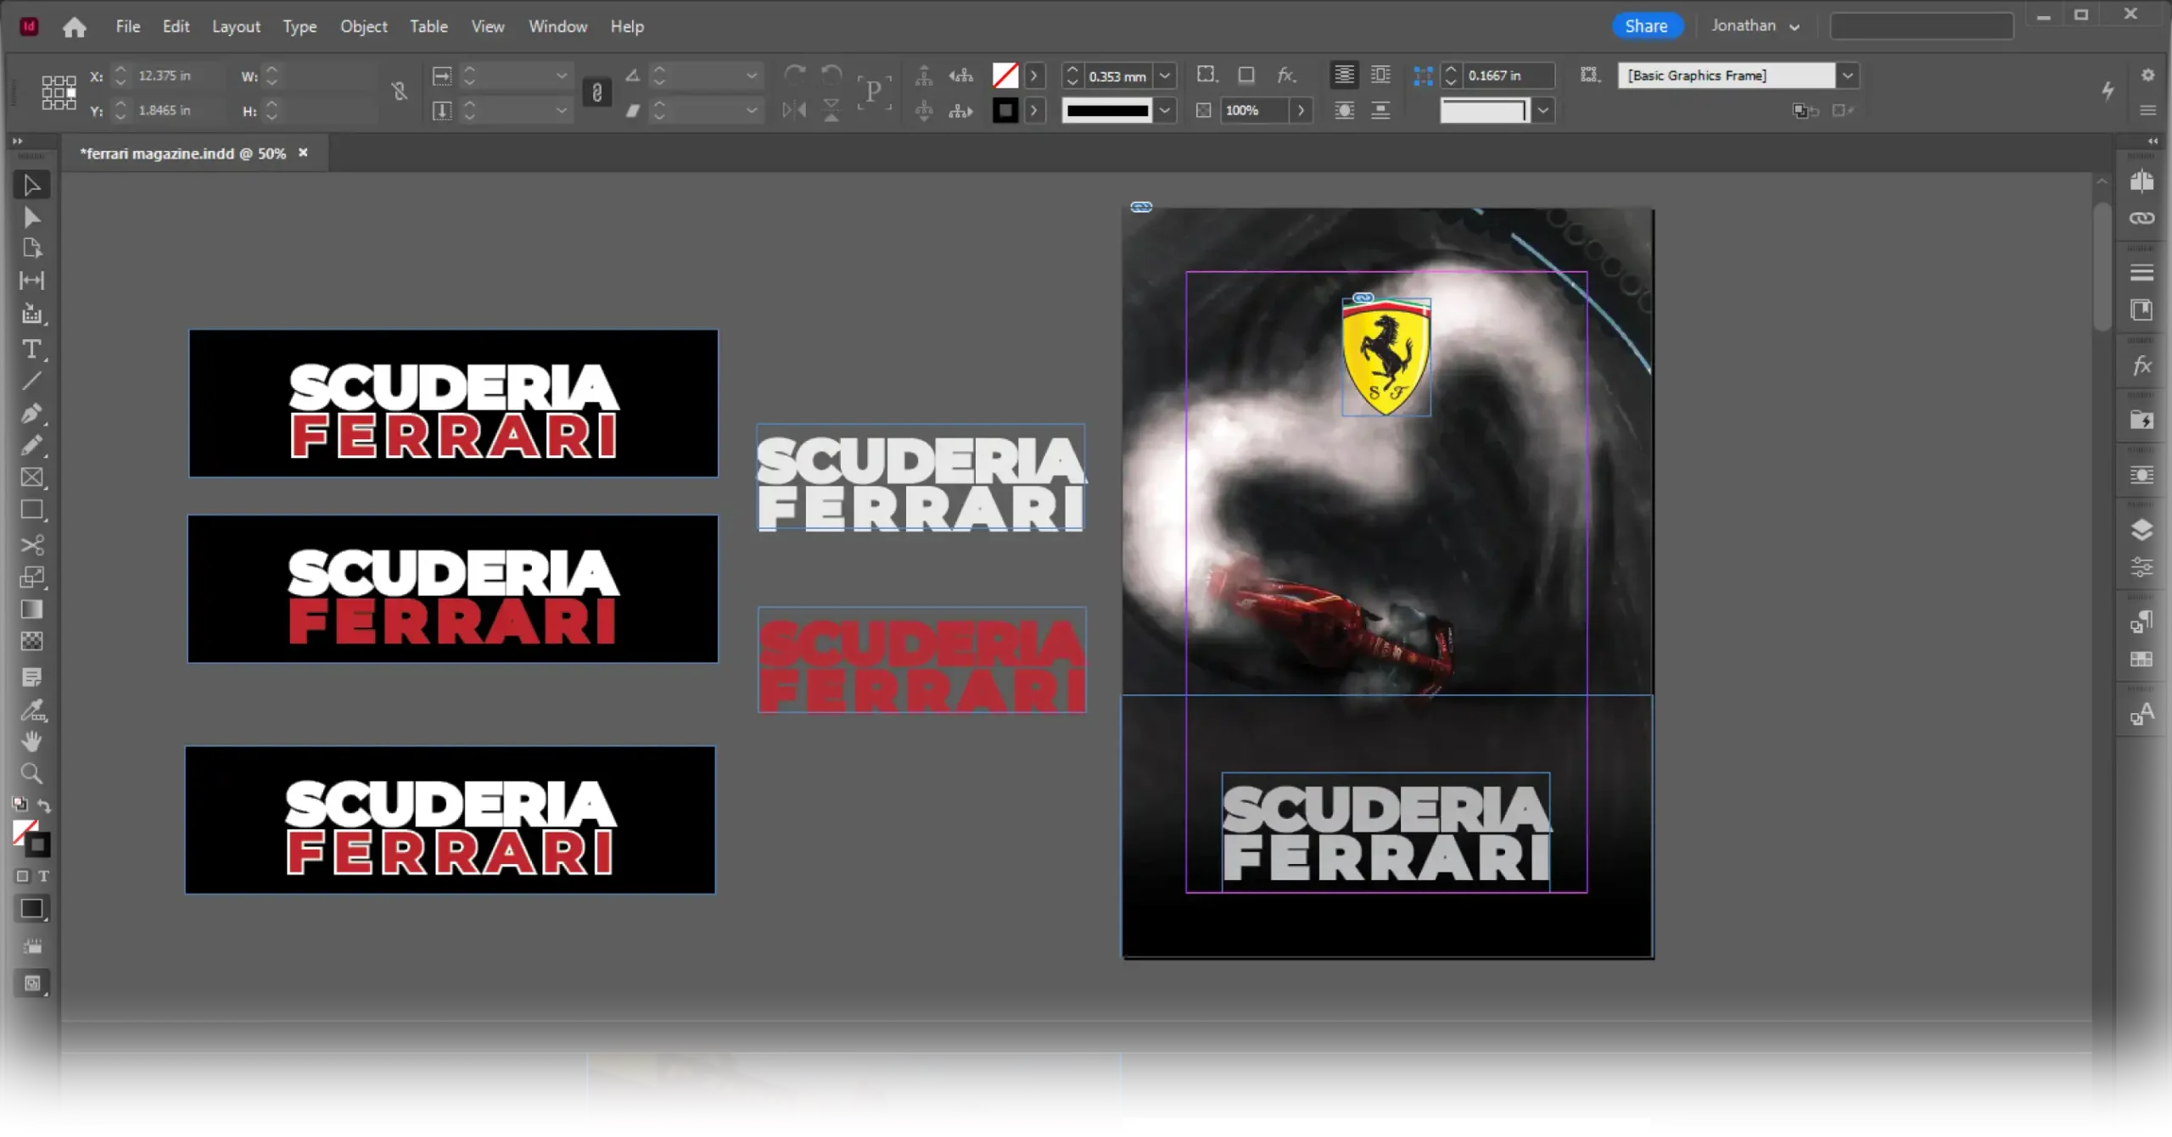Toggle constrain width and height proportions
The width and height of the screenshot is (2172, 1137).
pos(399,92)
